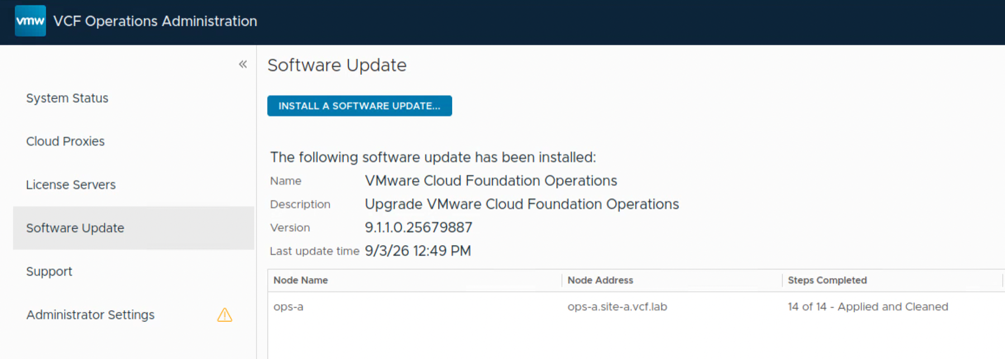Click '14 of 14 - Applied and Cleaned'
Screen dimensions: 1005x359
[868, 307]
